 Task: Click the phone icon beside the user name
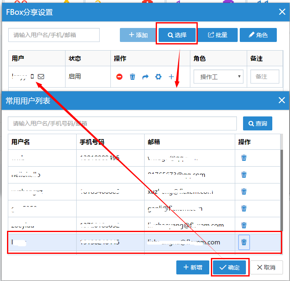coord(33,77)
